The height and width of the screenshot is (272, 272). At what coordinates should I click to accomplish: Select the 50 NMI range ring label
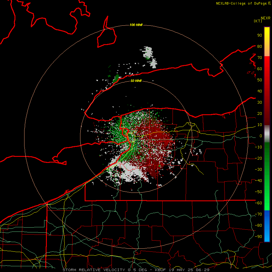(136, 81)
